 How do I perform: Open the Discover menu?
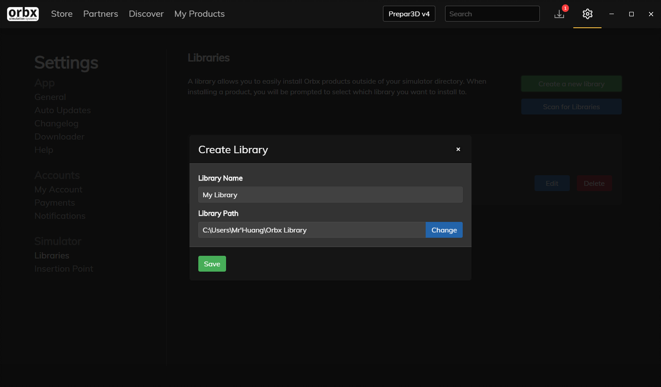click(146, 14)
